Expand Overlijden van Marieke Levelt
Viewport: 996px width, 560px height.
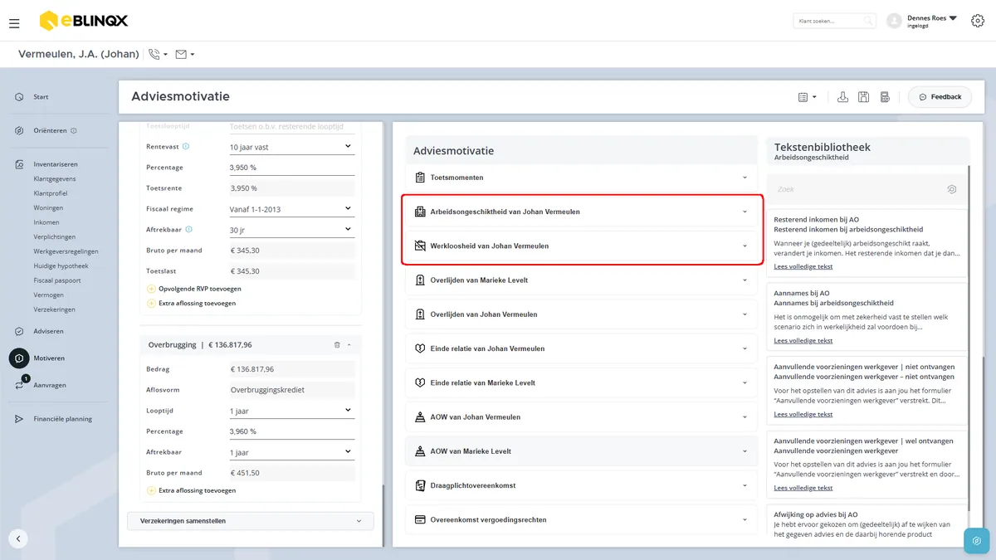(583, 280)
